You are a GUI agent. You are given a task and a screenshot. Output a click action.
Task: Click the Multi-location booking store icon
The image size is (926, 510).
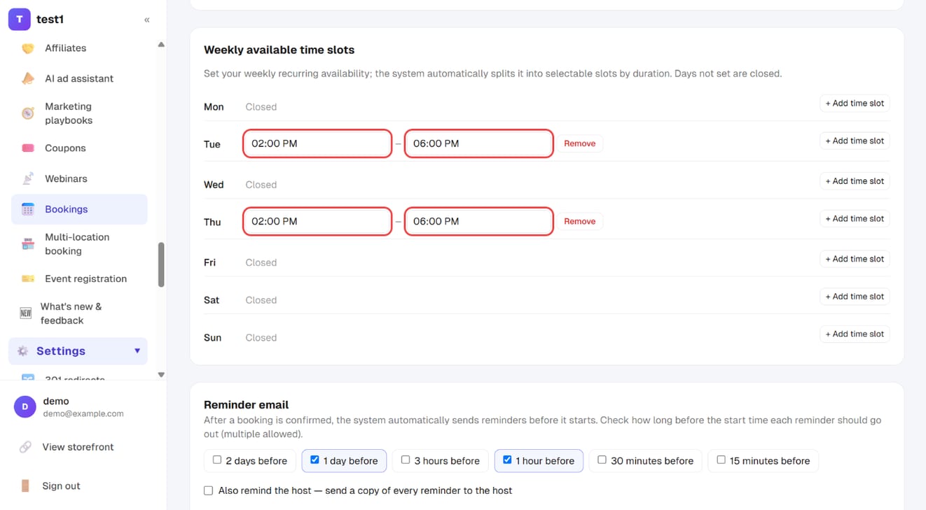27,244
